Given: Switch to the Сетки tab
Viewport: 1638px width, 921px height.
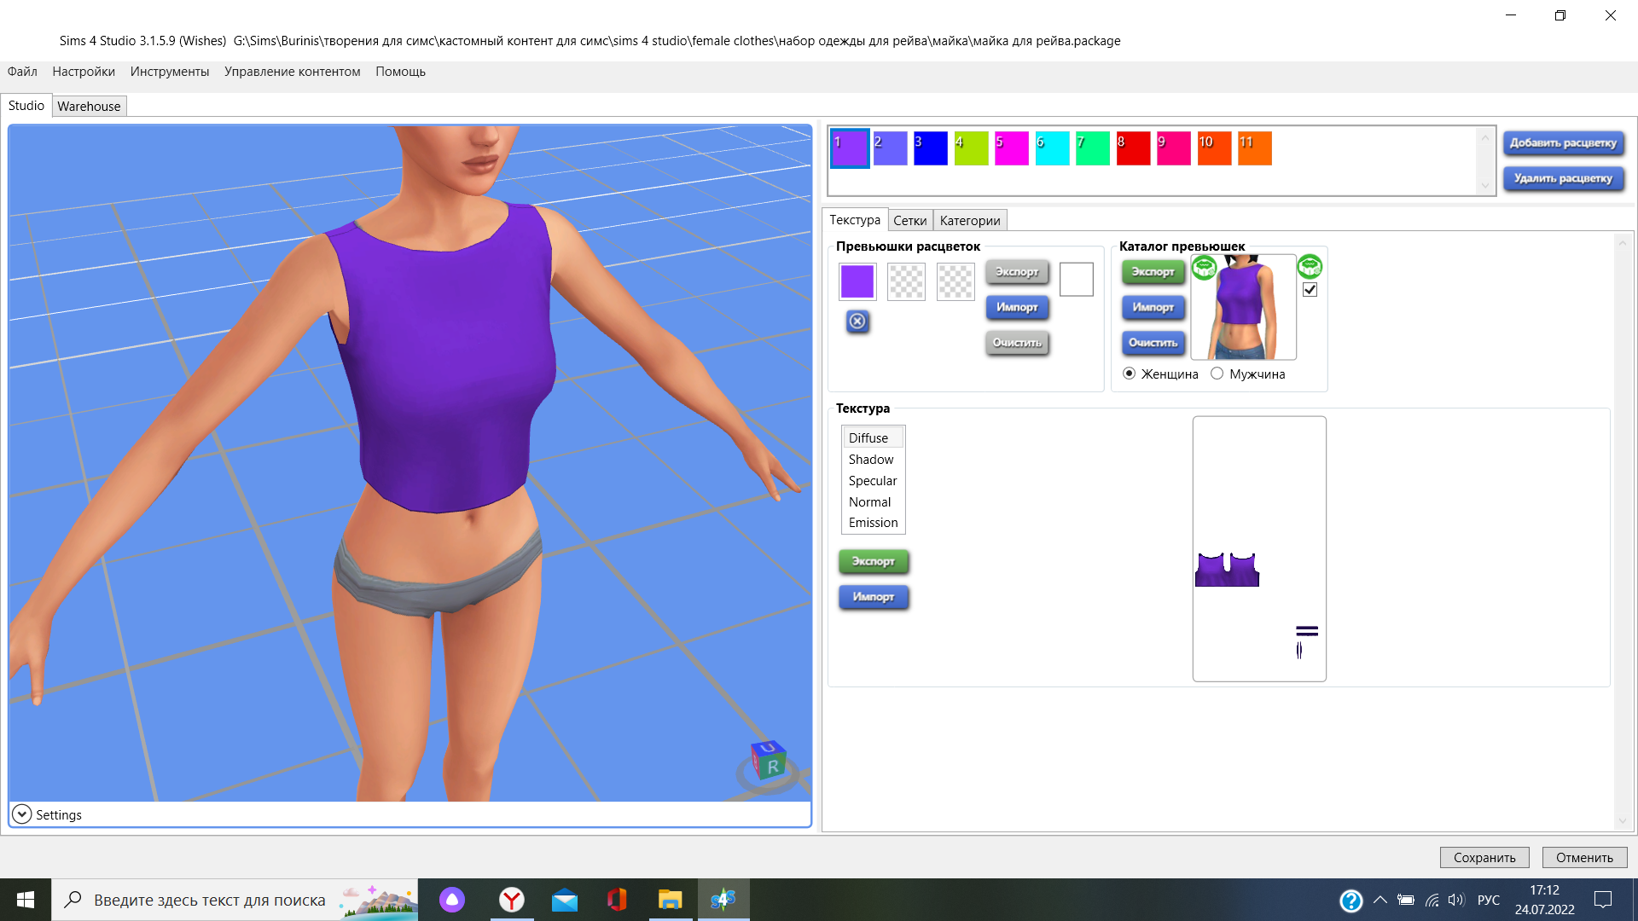Looking at the screenshot, I should click(909, 220).
